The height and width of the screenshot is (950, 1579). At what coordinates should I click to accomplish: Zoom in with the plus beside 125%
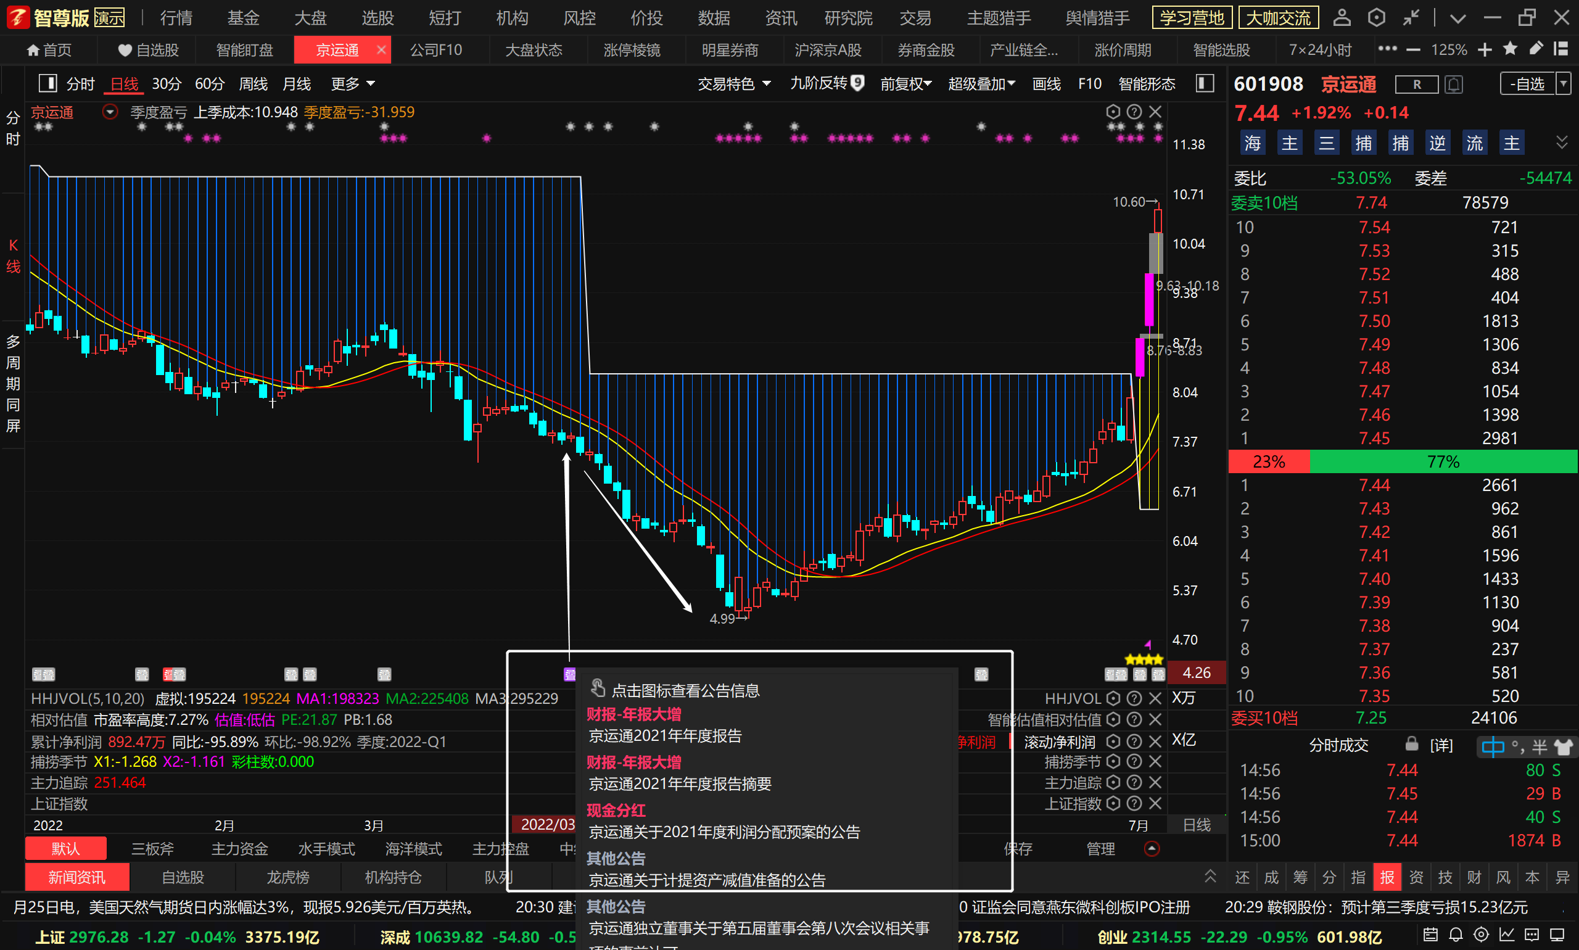coord(1485,50)
